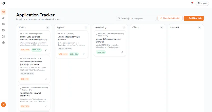Click the Wishlist count badge 18

pyautogui.click(x=47, y=27)
